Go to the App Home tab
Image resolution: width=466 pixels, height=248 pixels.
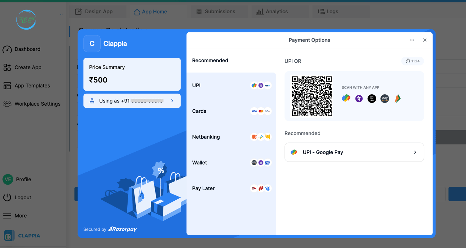[x=150, y=12]
